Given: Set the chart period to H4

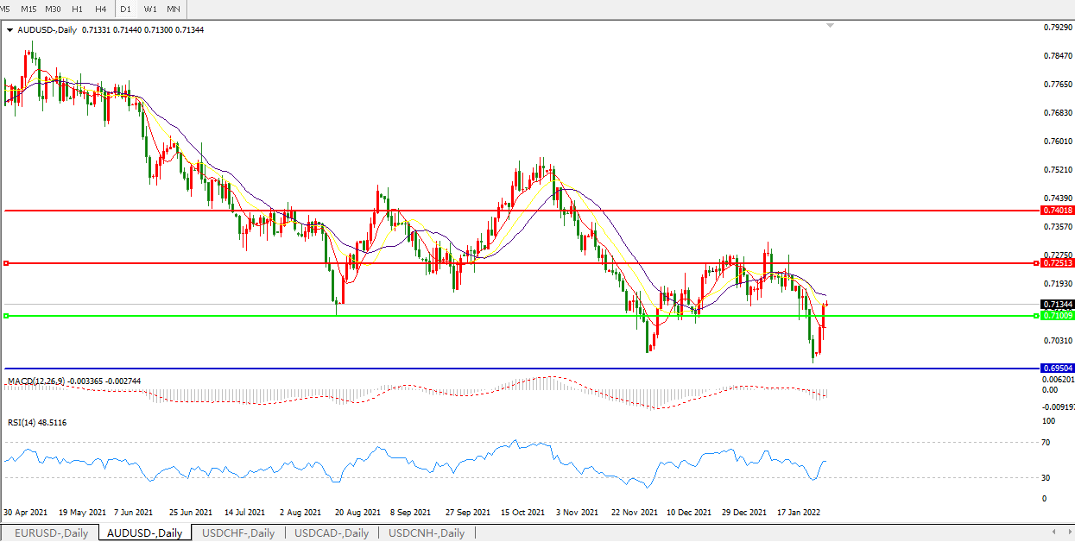Looking at the screenshot, I should (101, 9).
